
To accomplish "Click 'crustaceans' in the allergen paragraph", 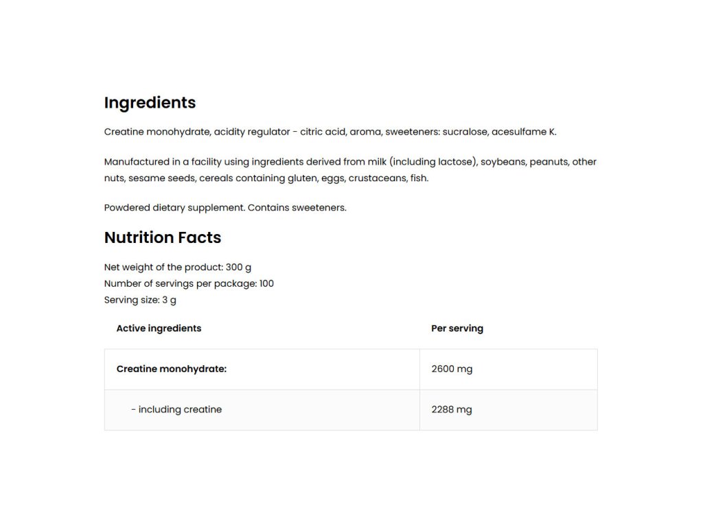I will pos(378,178).
